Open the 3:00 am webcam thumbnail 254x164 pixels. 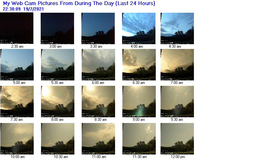pyautogui.click(x=57, y=28)
